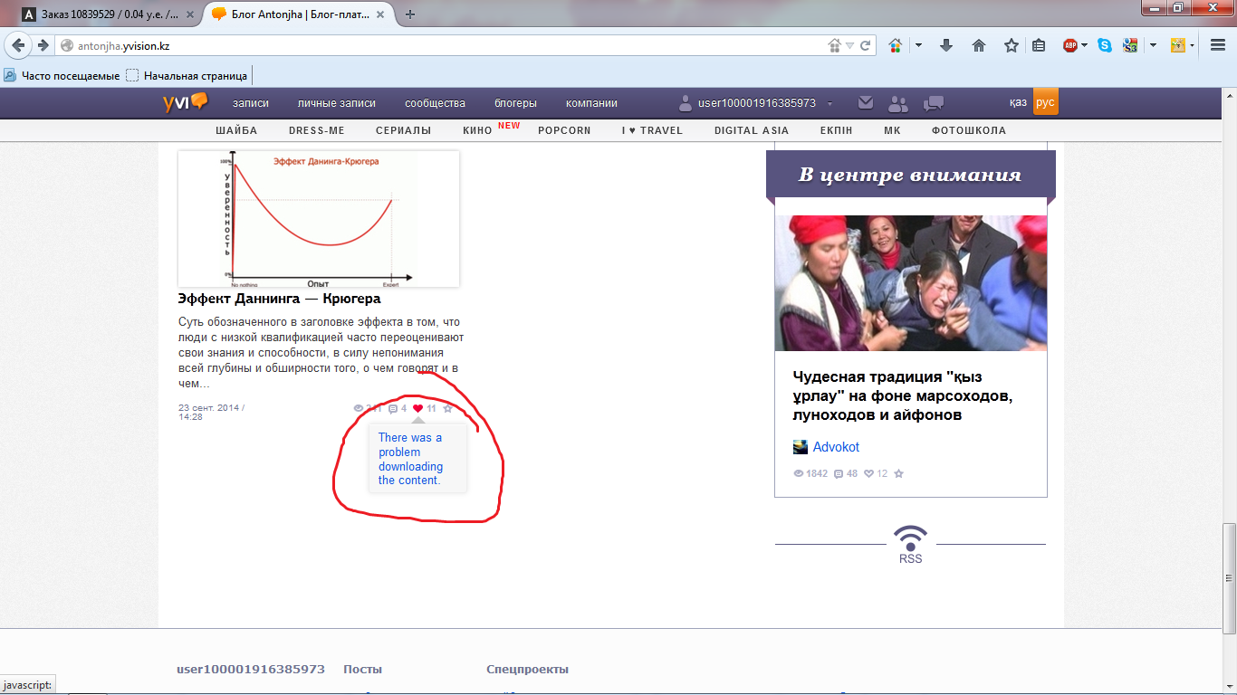
Task: Expand the user100001916385973 account dropdown
Action: [830, 104]
